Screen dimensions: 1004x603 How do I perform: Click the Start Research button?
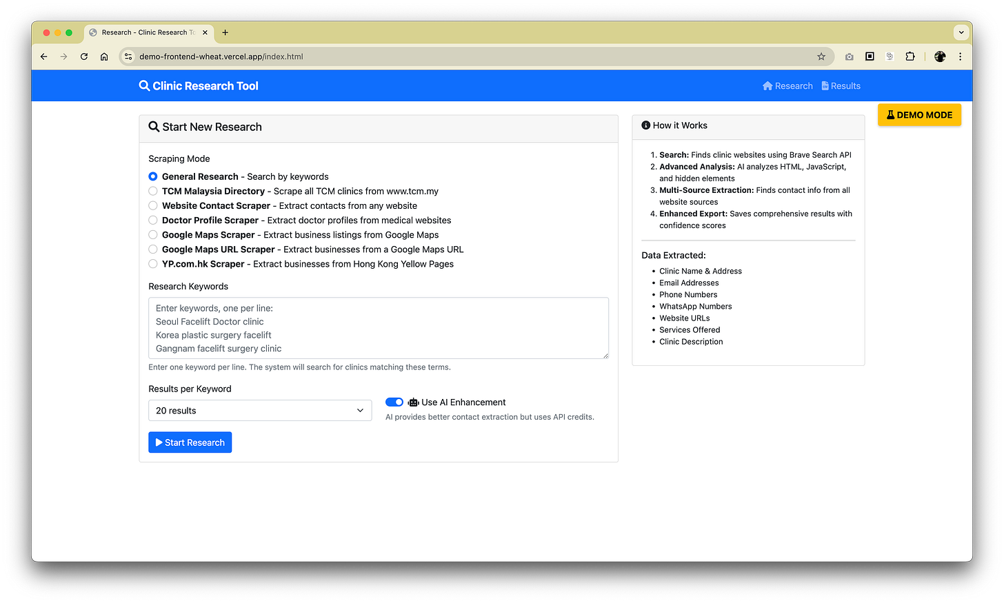[190, 442]
